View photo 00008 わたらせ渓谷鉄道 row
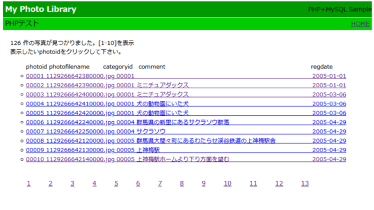Viewport: 374px width, 210px height. (186, 141)
